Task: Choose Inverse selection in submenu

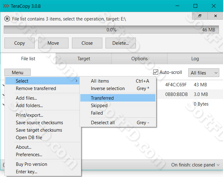Action: pos(118,88)
